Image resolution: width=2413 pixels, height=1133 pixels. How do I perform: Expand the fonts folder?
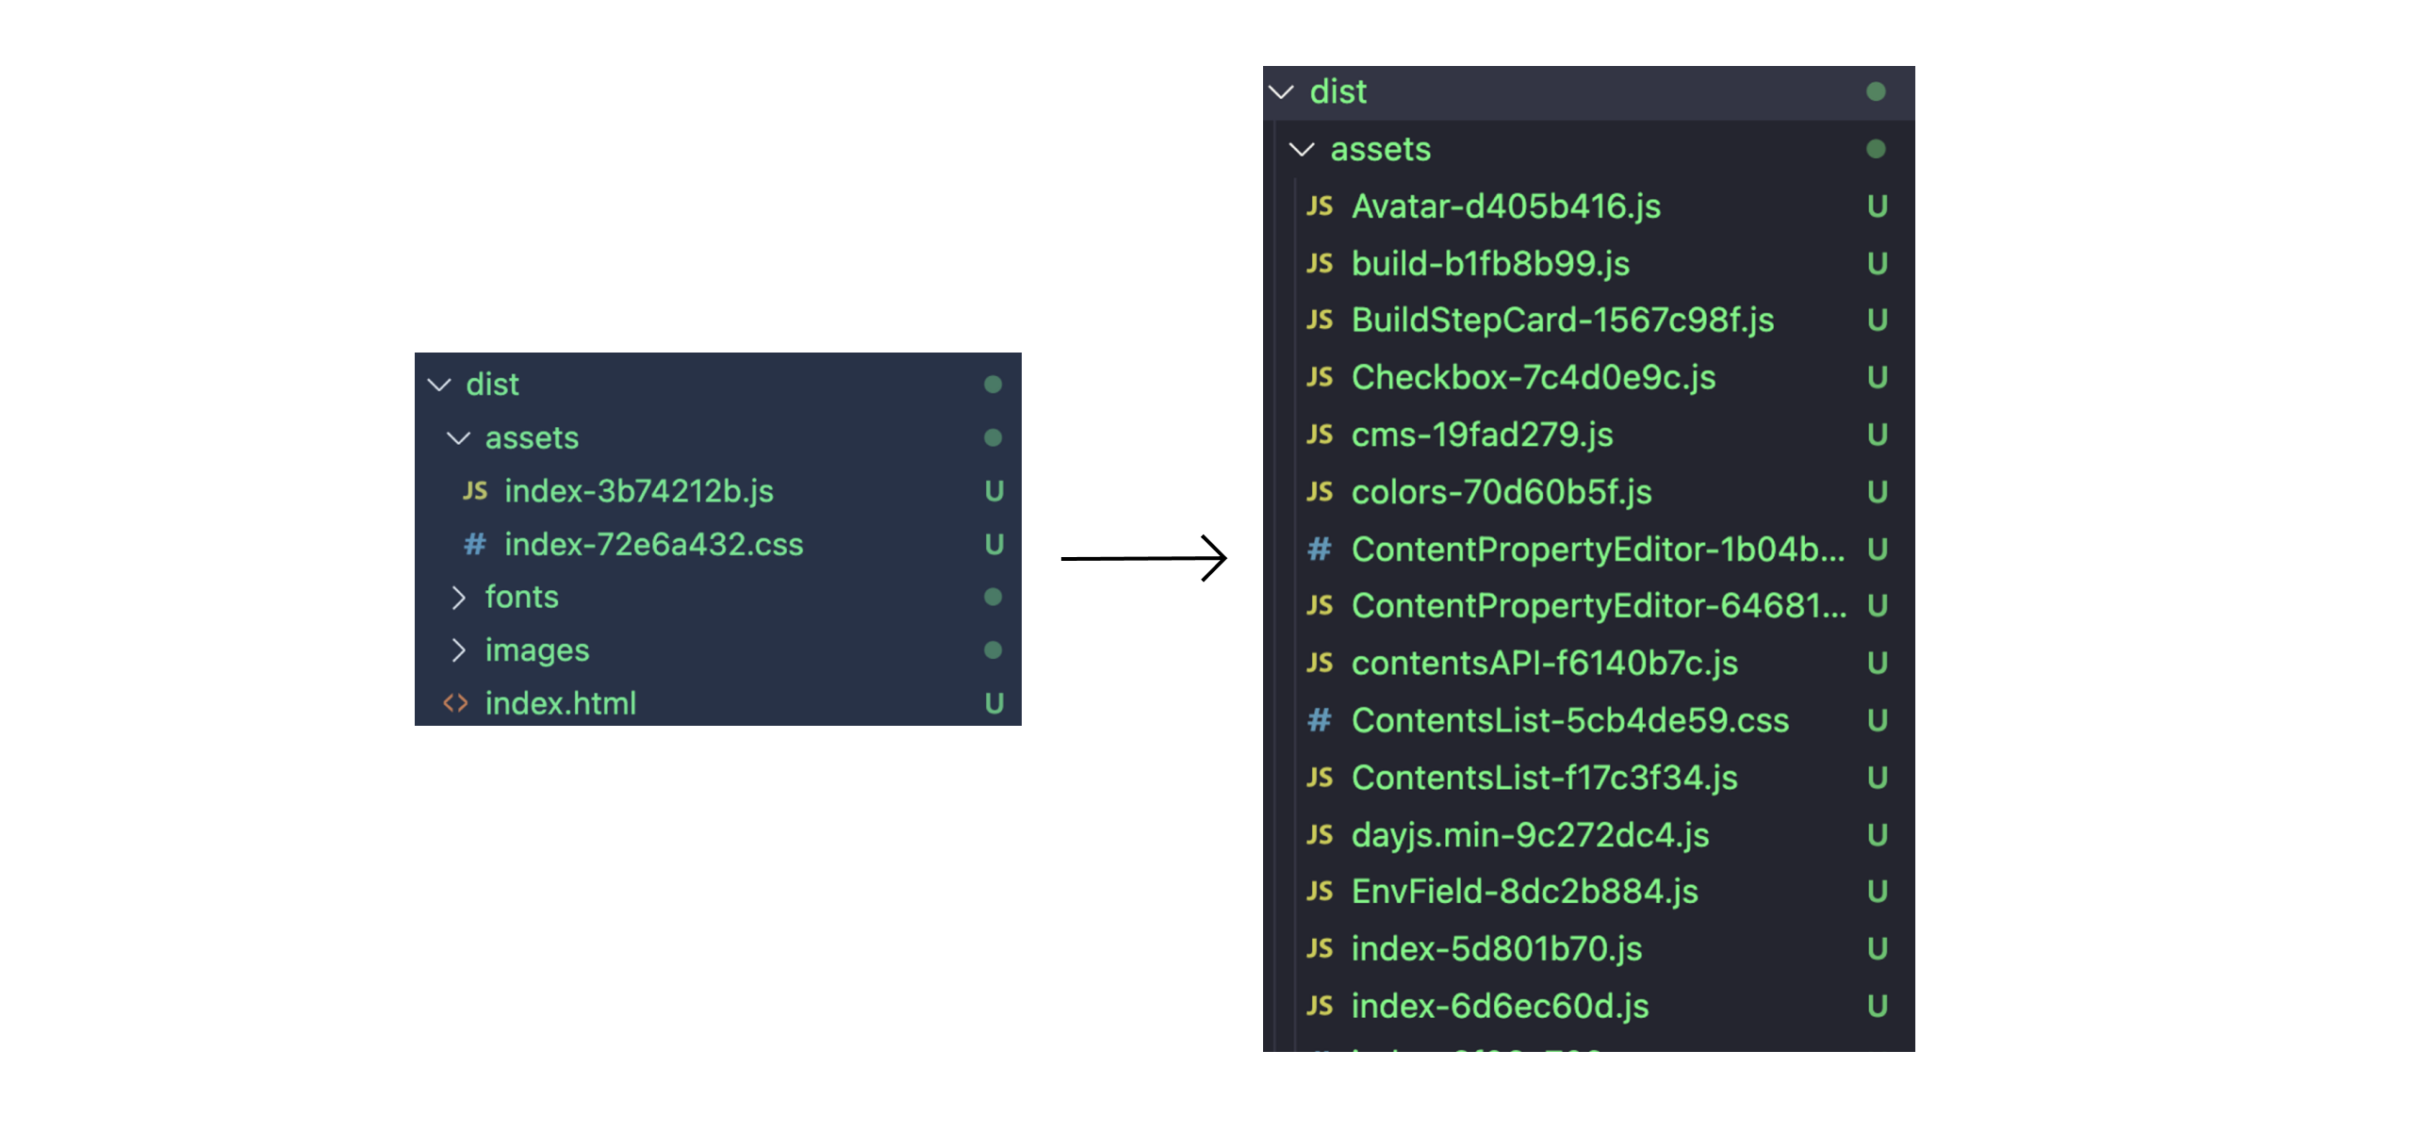[x=461, y=596]
